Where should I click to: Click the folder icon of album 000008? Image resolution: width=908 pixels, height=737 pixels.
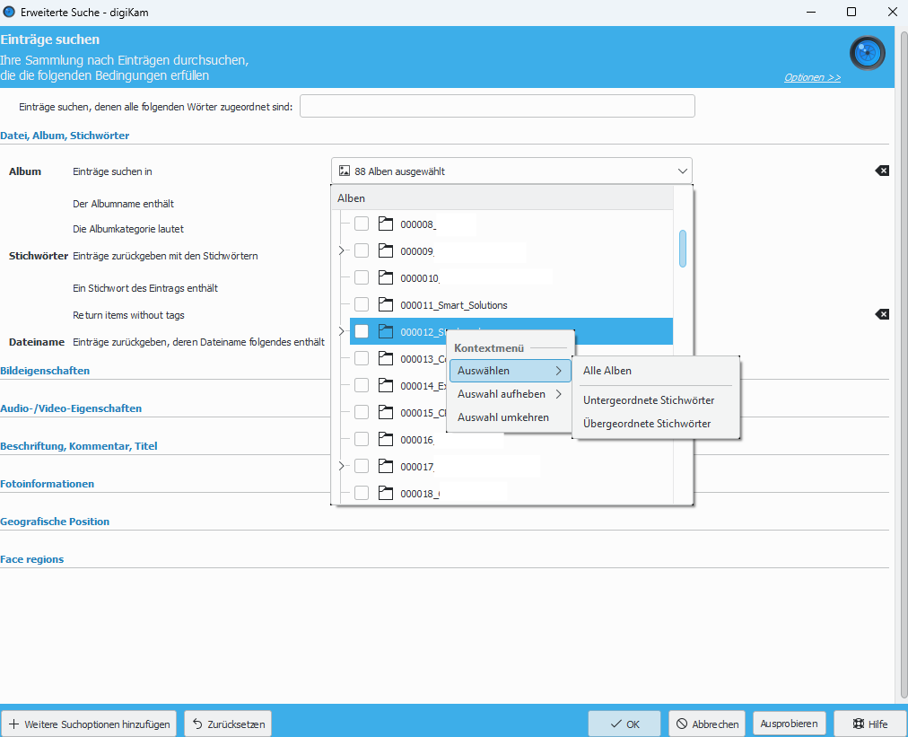(386, 224)
